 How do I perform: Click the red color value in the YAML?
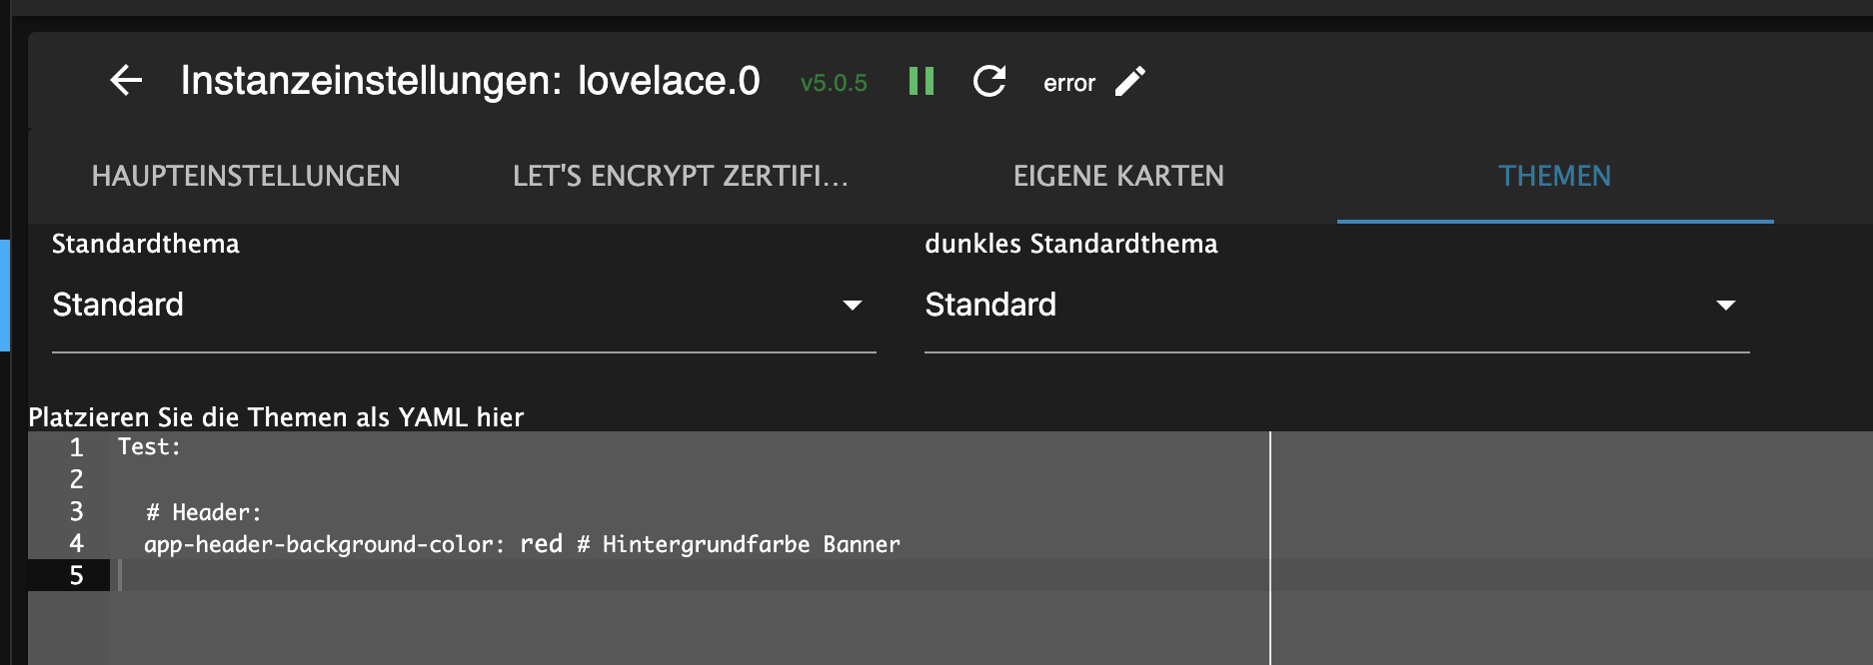pyautogui.click(x=541, y=544)
